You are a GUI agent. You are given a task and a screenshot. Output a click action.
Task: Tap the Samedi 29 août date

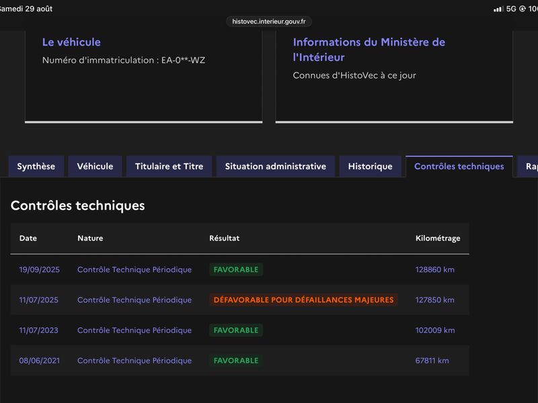[x=26, y=9]
